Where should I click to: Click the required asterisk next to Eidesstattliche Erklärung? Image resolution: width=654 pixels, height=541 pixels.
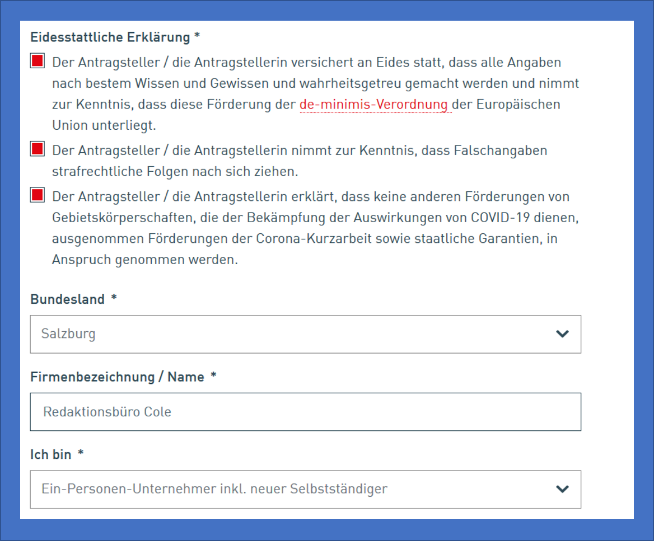197,37
